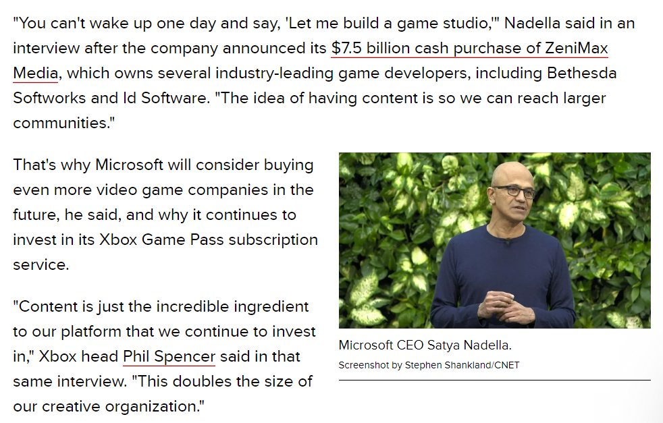663x423 pixels.
Task: Click the word "service." ending the second paragraph
Action: click(x=41, y=264)
